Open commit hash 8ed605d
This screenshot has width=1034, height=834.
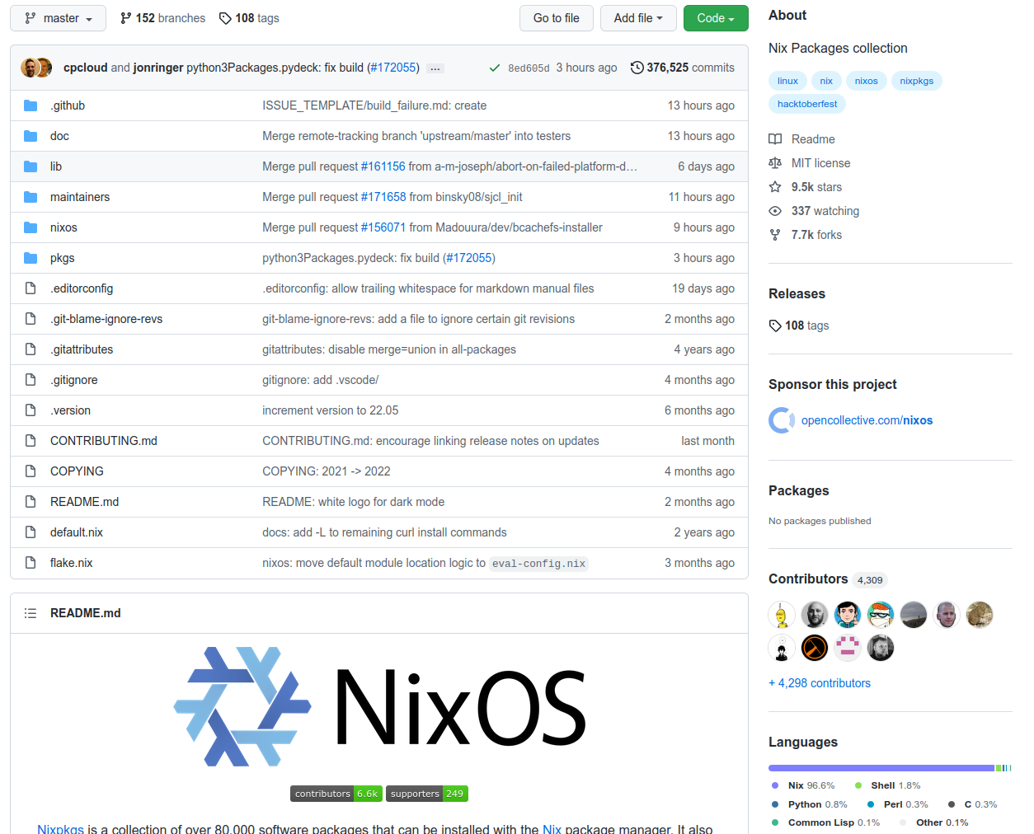[x=529, y=68]
